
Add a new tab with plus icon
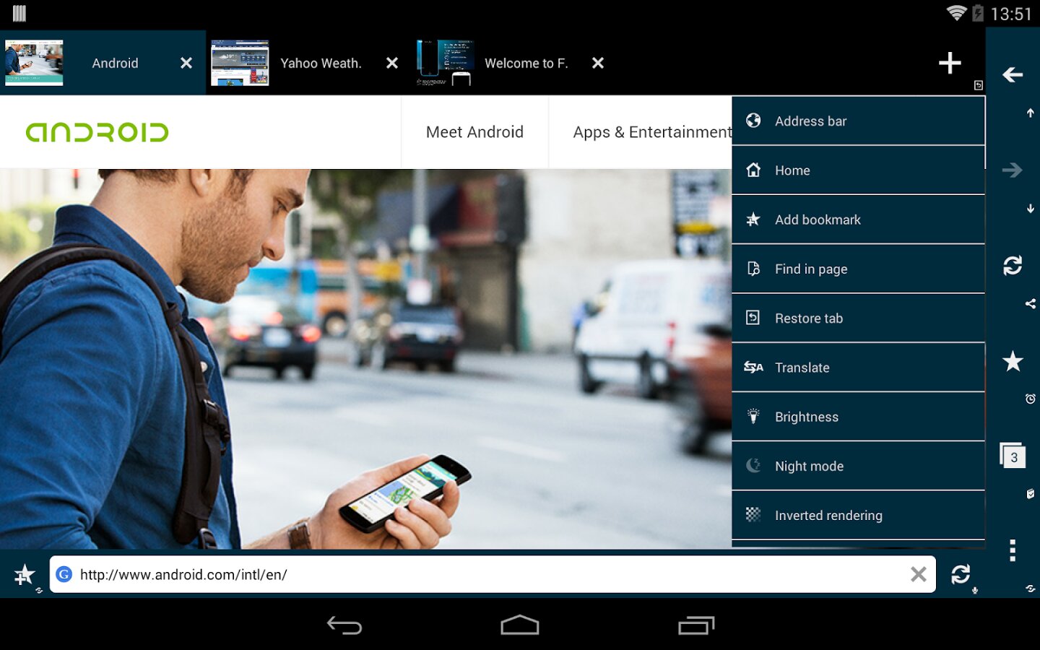949,64
